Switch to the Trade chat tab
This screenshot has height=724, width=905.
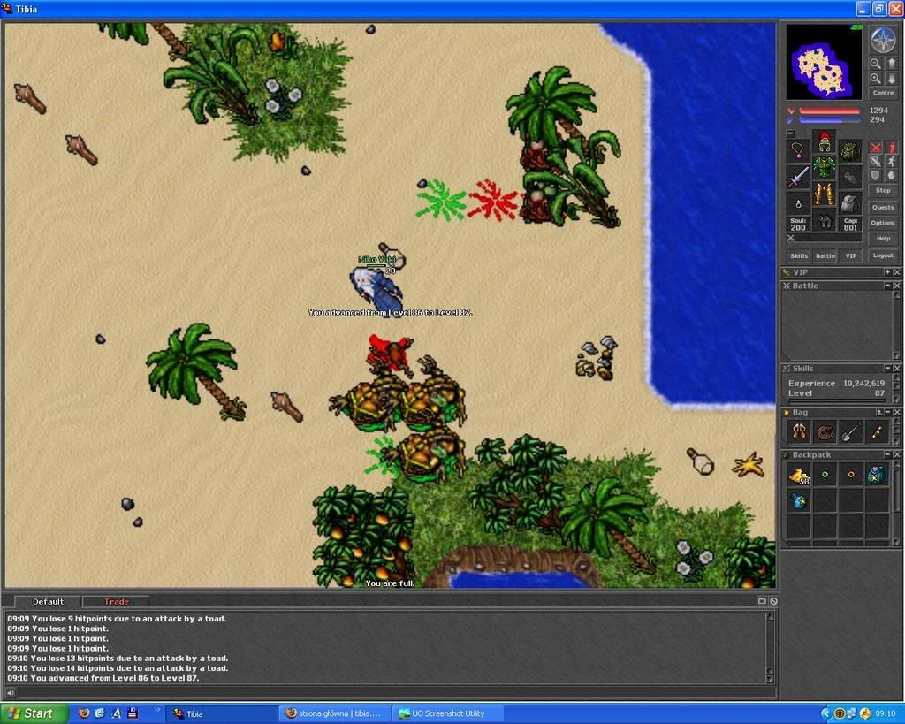click(116, 602)
